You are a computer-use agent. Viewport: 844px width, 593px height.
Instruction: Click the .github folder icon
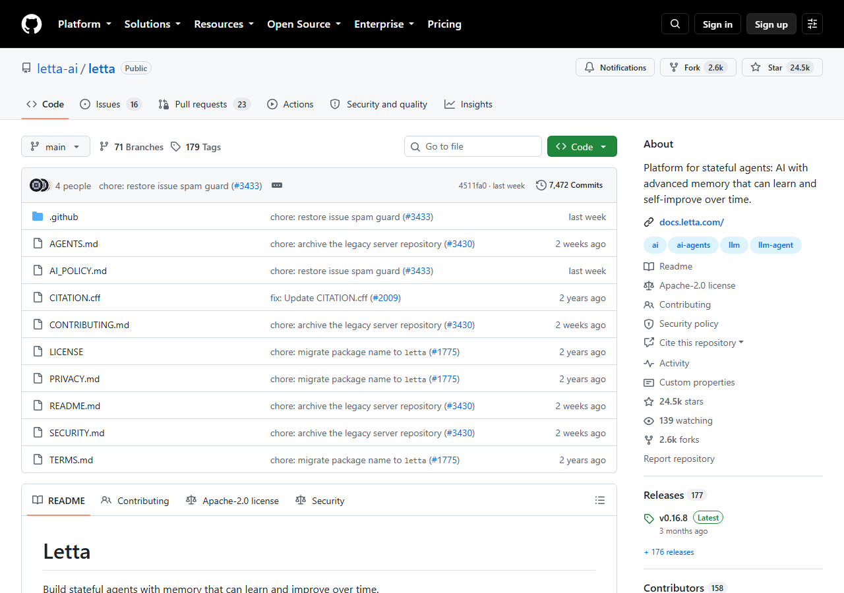tap(38, 217)
